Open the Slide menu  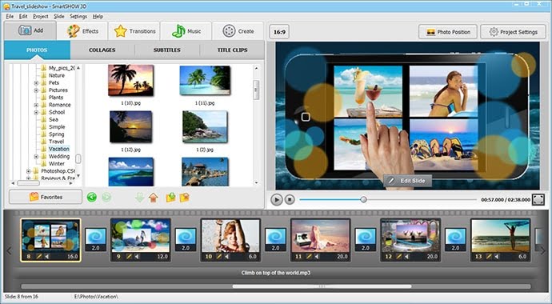coord(58,17)
